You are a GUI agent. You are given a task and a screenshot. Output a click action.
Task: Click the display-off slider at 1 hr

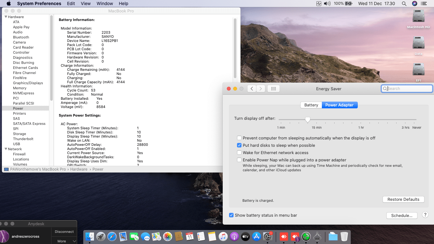[361, 120]
